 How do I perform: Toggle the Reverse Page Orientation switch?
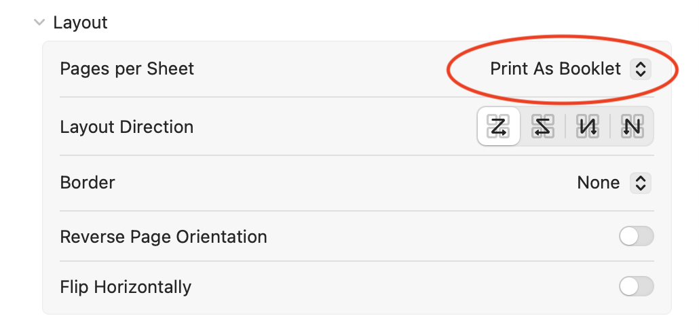tap(636, 237)
